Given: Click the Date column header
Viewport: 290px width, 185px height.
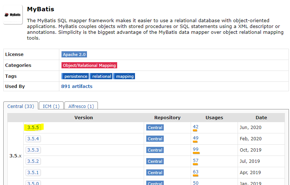Looking at the screenshot, I should click(261, 117).
